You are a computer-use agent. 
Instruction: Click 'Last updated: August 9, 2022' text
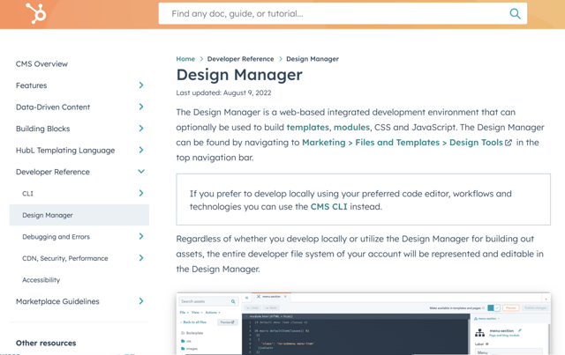pos(223,92)
